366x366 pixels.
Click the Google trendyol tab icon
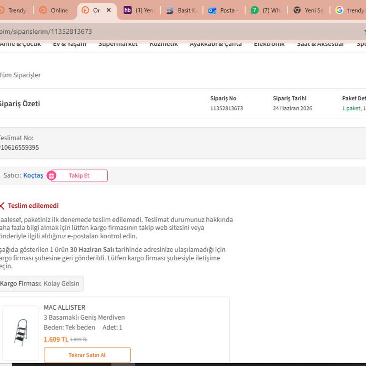click(339, 10)
